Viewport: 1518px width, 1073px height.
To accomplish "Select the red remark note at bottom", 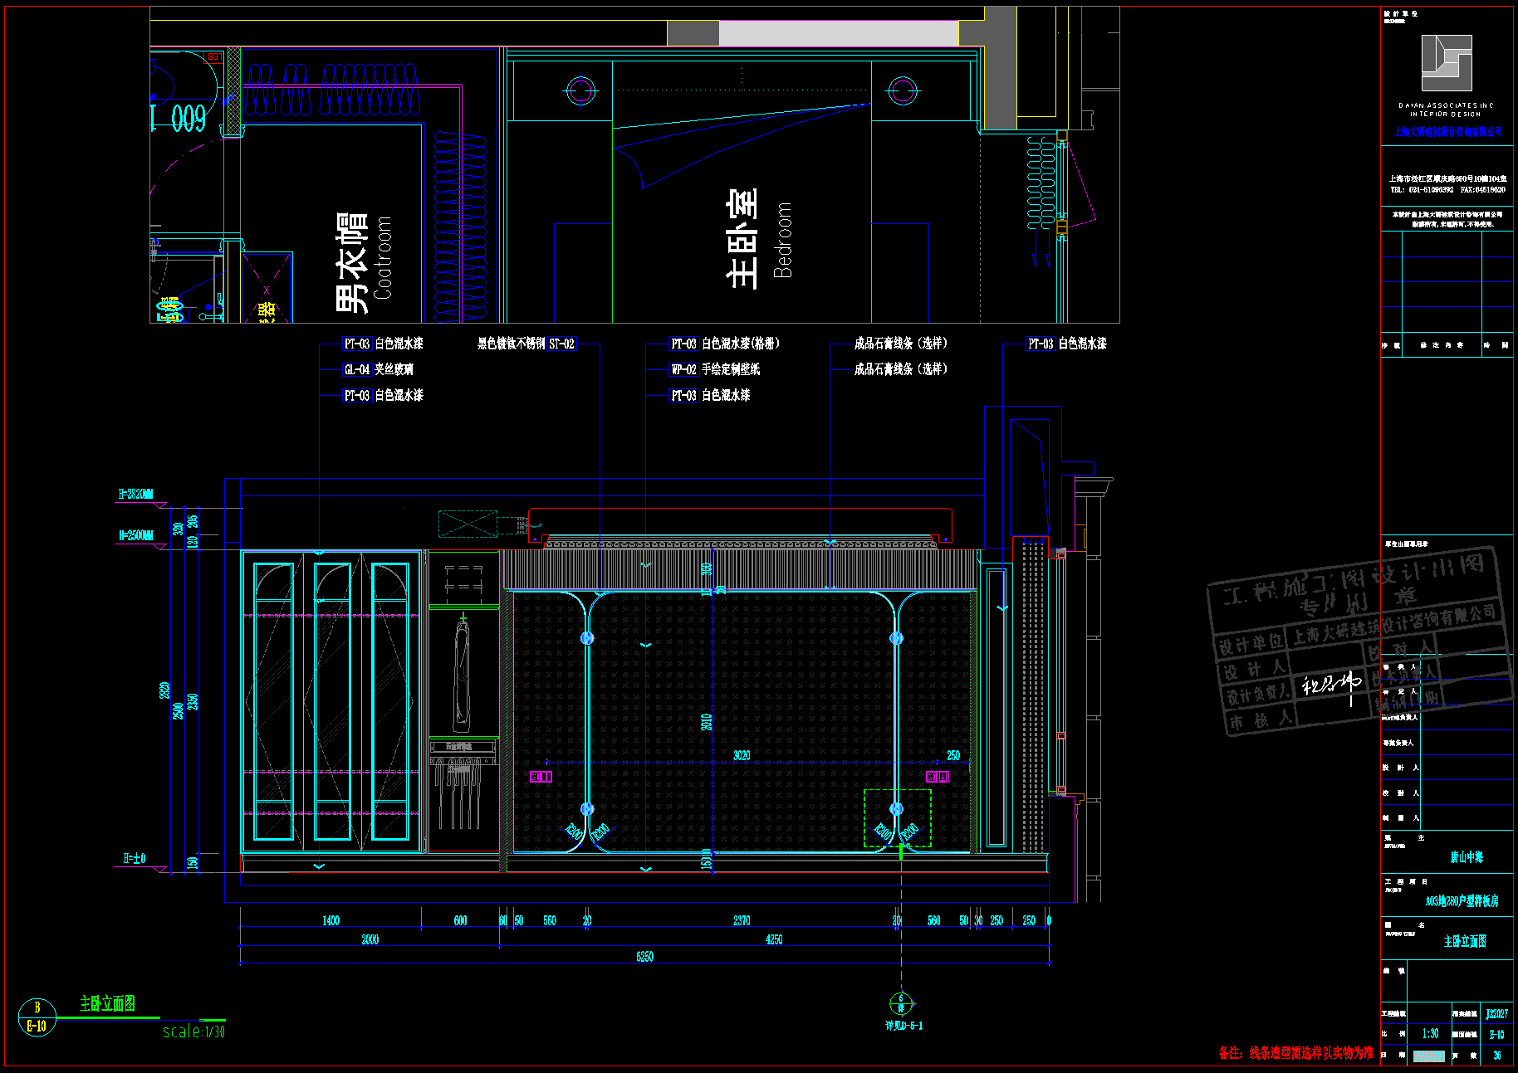I will click(x=1295, y=1053).
